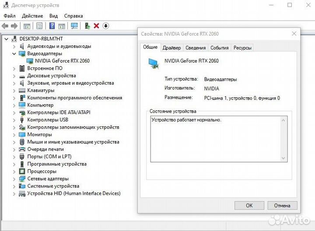This screenshot has width=315, height=231.
Task: Click the Контроллеры запоминающих устройств icon
Action: tap(22, 127)
